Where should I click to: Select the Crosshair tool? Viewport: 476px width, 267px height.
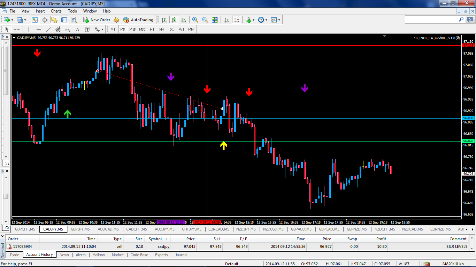coord(17,30)
